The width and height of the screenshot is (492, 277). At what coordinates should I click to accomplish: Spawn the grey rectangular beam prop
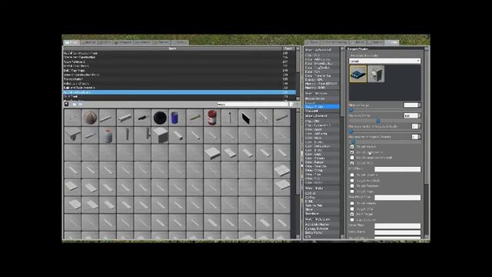click(125, 118)
